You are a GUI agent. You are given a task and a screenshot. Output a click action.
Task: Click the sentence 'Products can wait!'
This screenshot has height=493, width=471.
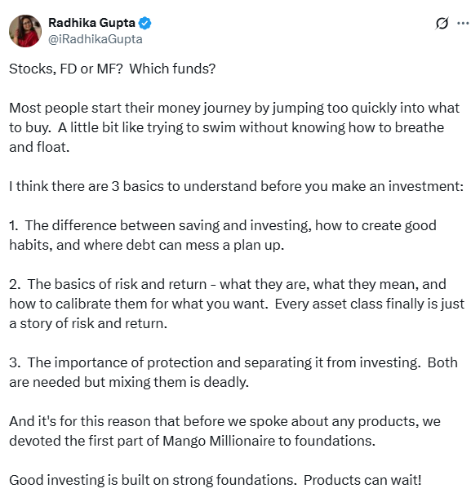tap(362, 480)
